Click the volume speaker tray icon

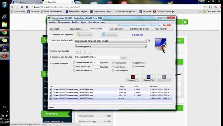point(7,115)
